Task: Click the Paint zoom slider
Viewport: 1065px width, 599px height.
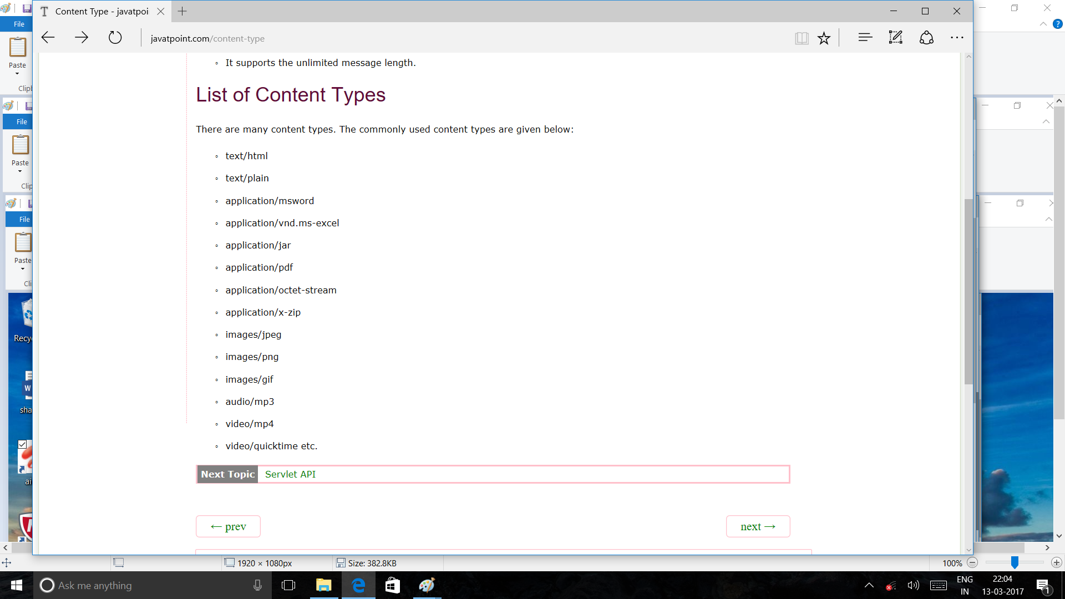Action: [x=1014, y=562]
